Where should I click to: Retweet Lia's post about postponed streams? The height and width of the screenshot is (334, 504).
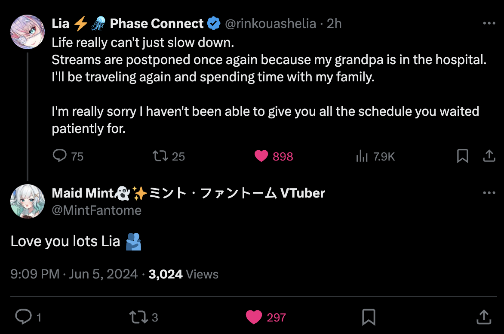click(160, 156)
